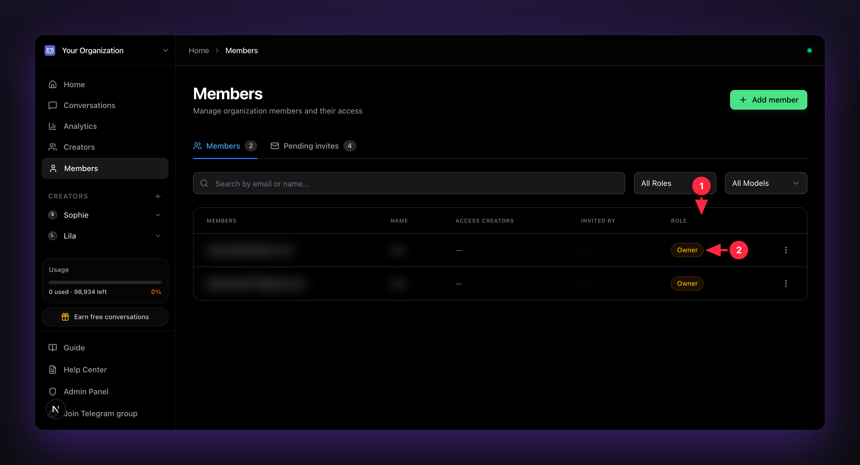Open the Help Center
860x465 pixels.
(x=105, y=370)
